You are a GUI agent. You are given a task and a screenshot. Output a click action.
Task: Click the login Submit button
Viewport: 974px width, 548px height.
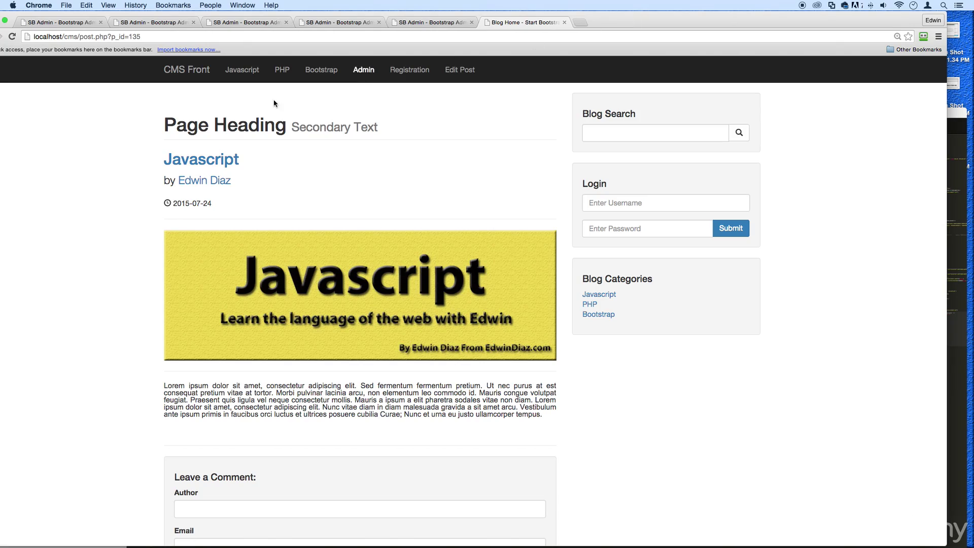[730, 228]
